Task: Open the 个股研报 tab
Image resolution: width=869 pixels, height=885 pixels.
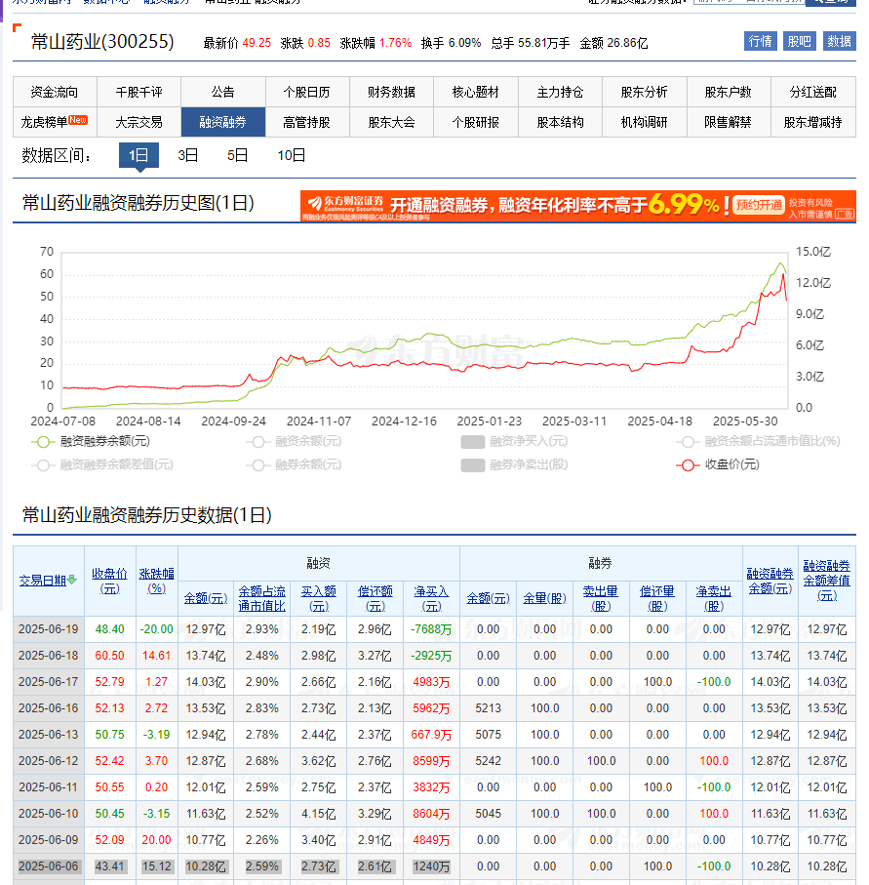Action: tap(476, 122)
